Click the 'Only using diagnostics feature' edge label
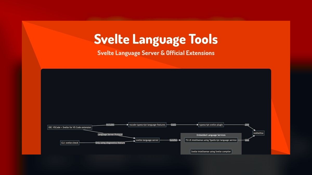 pos(110,143)
